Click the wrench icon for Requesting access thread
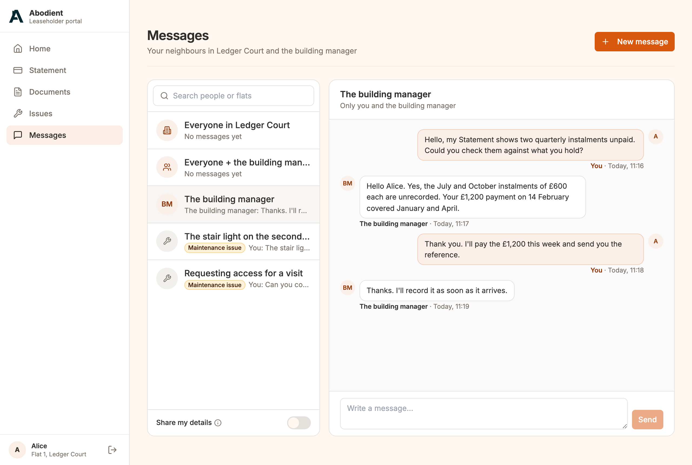Image resolution: width=692 pixels, height=465 pixels. coord(167,278)
